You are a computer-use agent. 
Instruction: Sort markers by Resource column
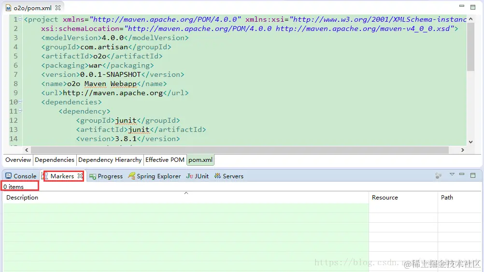(x=403, y=197)
